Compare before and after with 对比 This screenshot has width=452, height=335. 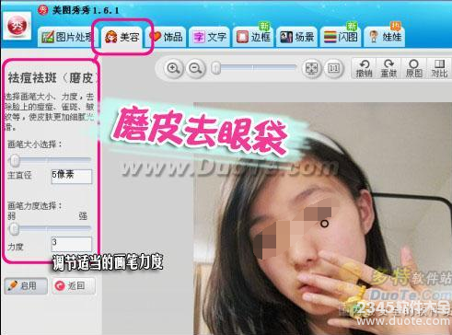pyautogui.click(x=439, y=68)
